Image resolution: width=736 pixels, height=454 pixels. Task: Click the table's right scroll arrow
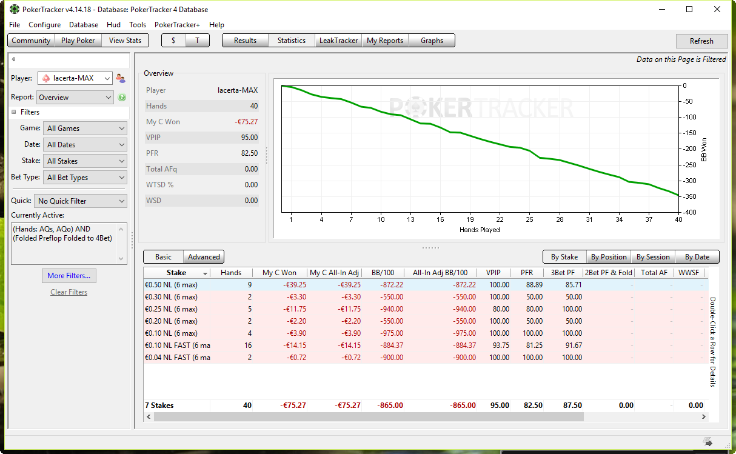click(x=704, y=417)
